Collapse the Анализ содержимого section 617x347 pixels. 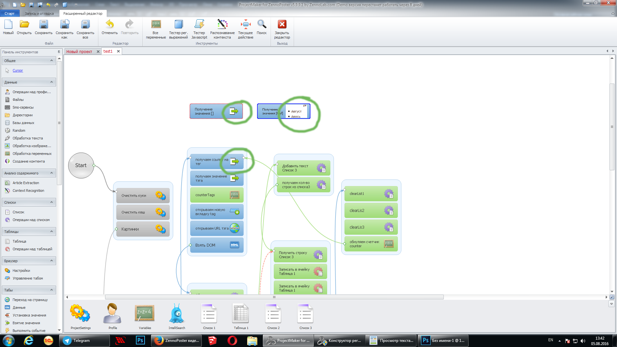(51, 173)
